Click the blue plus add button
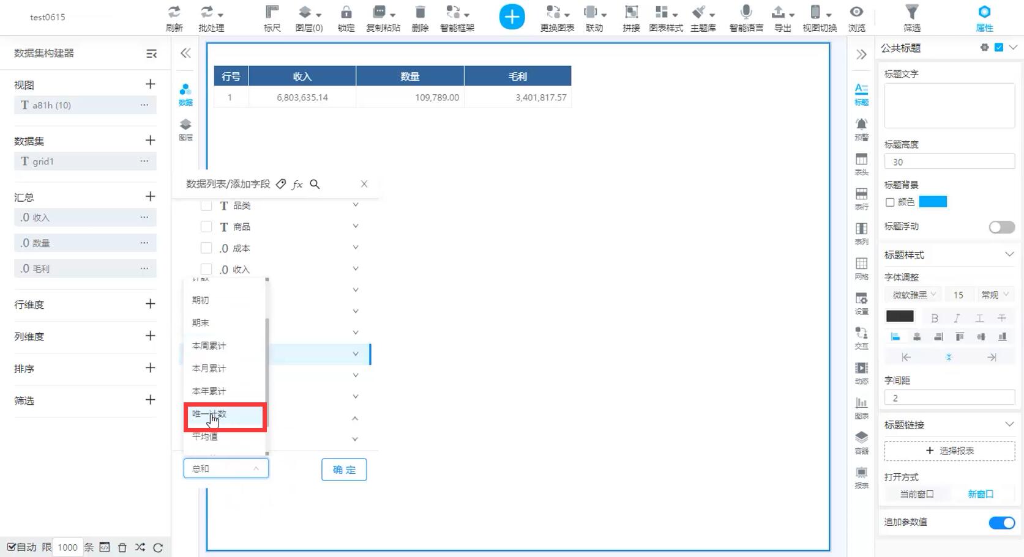 click(512, 17)
